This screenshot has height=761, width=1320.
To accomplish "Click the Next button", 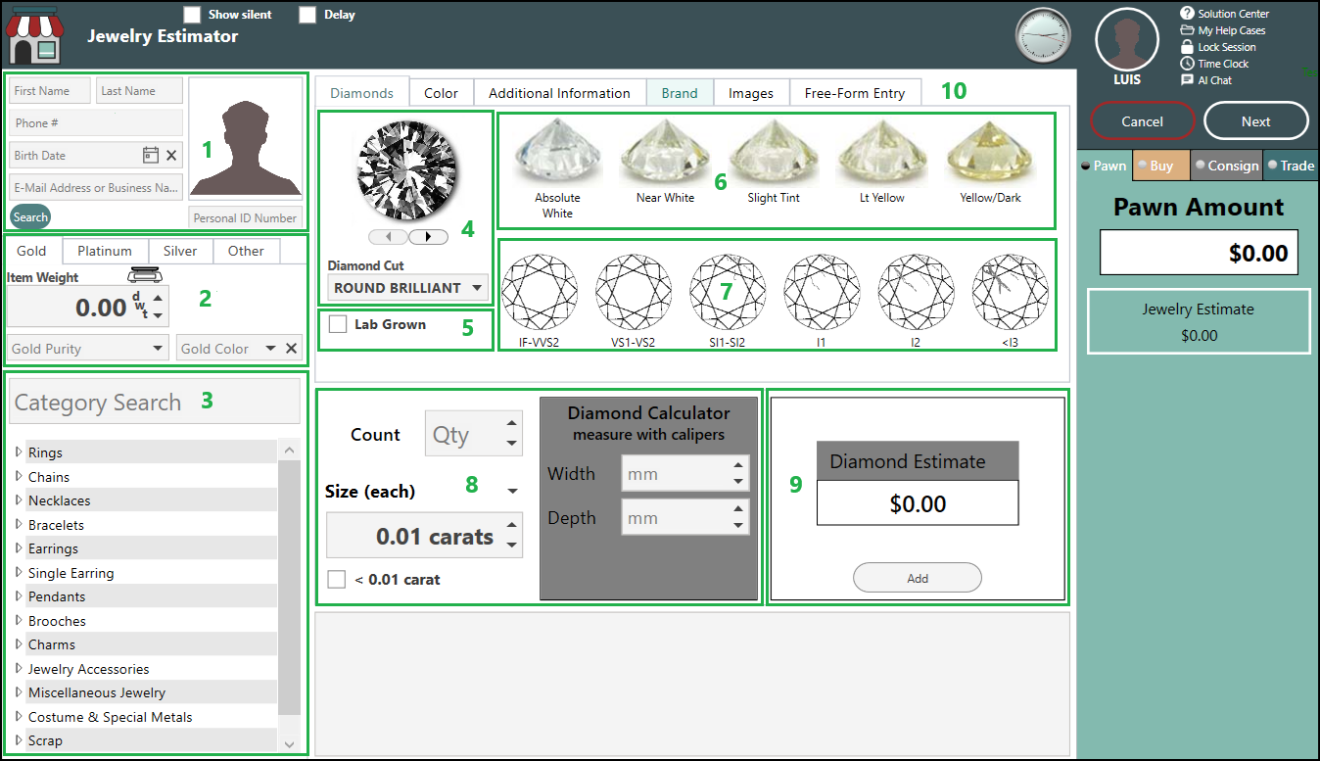I will 1256,121.
